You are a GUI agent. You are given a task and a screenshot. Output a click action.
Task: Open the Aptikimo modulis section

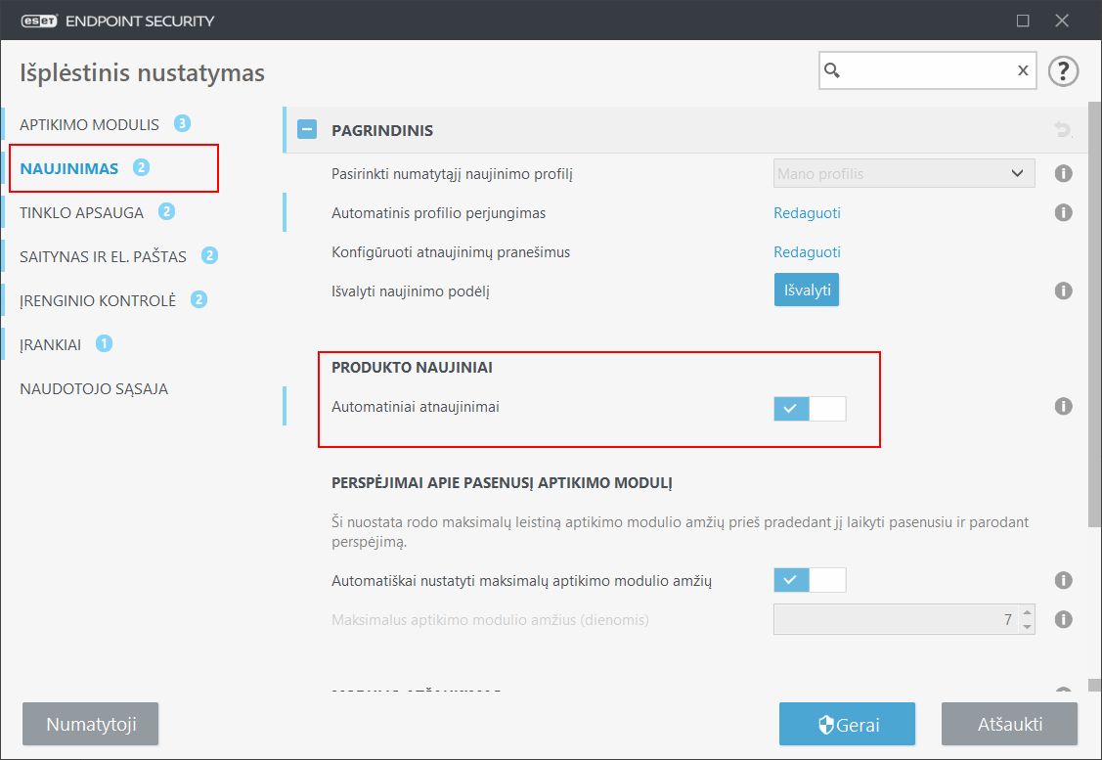[89, 124]
